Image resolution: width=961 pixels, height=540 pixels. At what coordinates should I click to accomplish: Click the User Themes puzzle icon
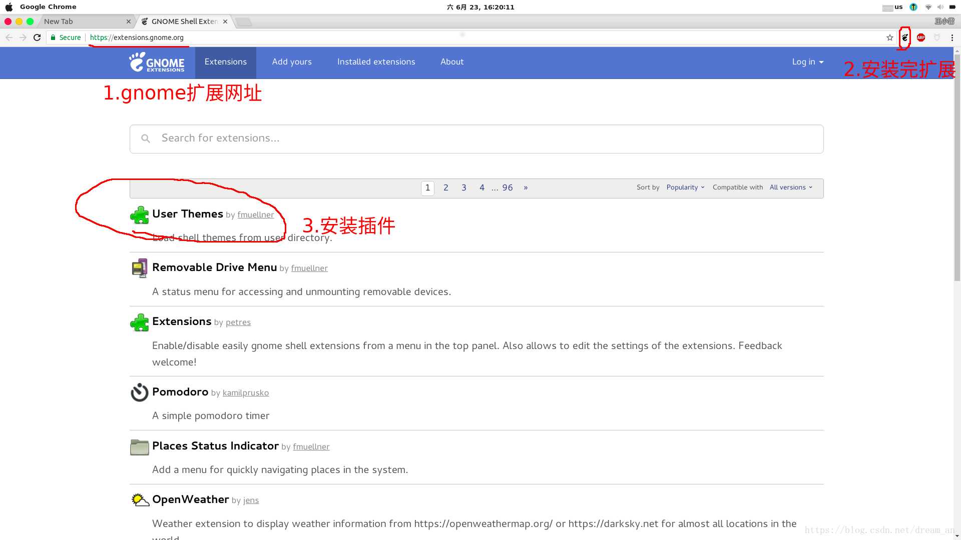coord(140,215)
